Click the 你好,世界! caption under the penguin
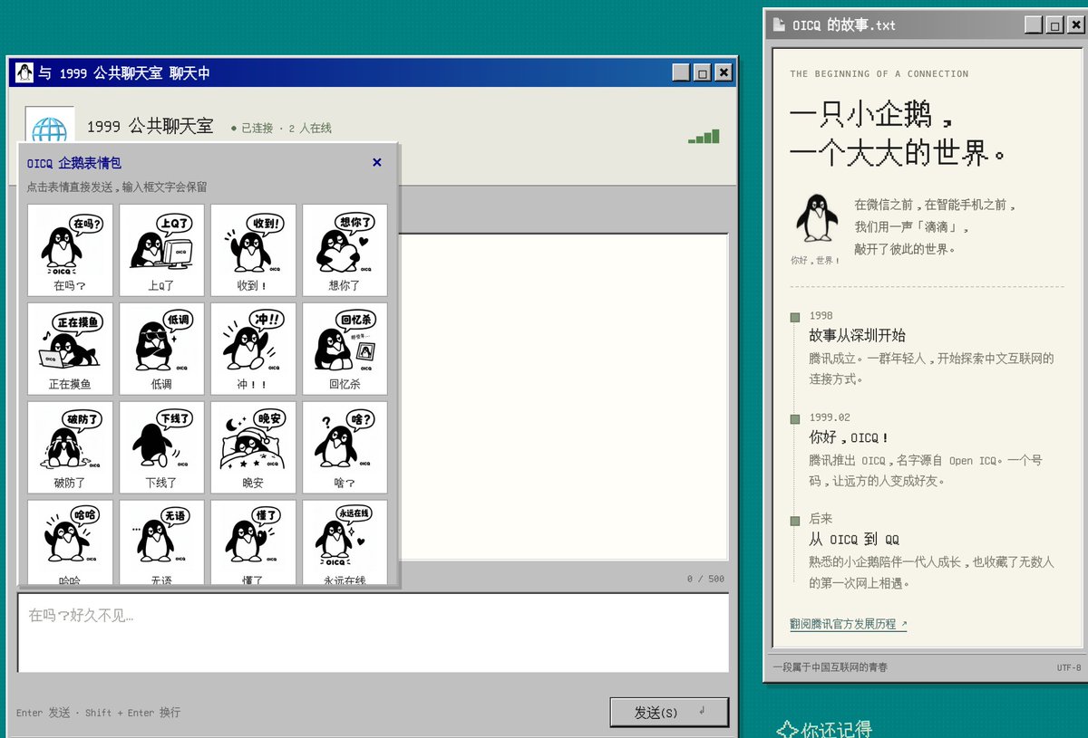1088x738 pixels. pyautogui.click(x=816, y=261)
